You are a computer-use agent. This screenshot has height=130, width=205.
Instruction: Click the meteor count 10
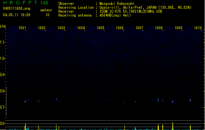pyautogui.click(x=47, y=15)
